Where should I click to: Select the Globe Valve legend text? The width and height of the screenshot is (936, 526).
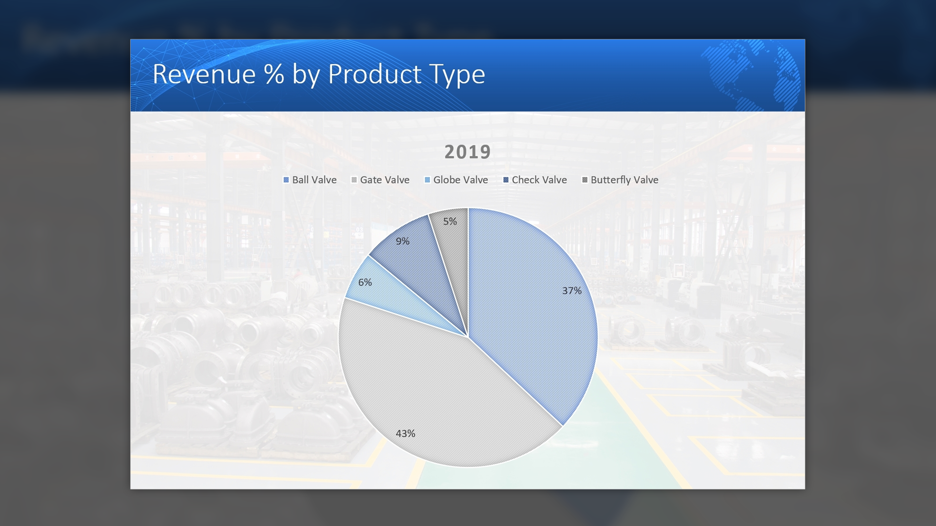click(x=460, y=180)
